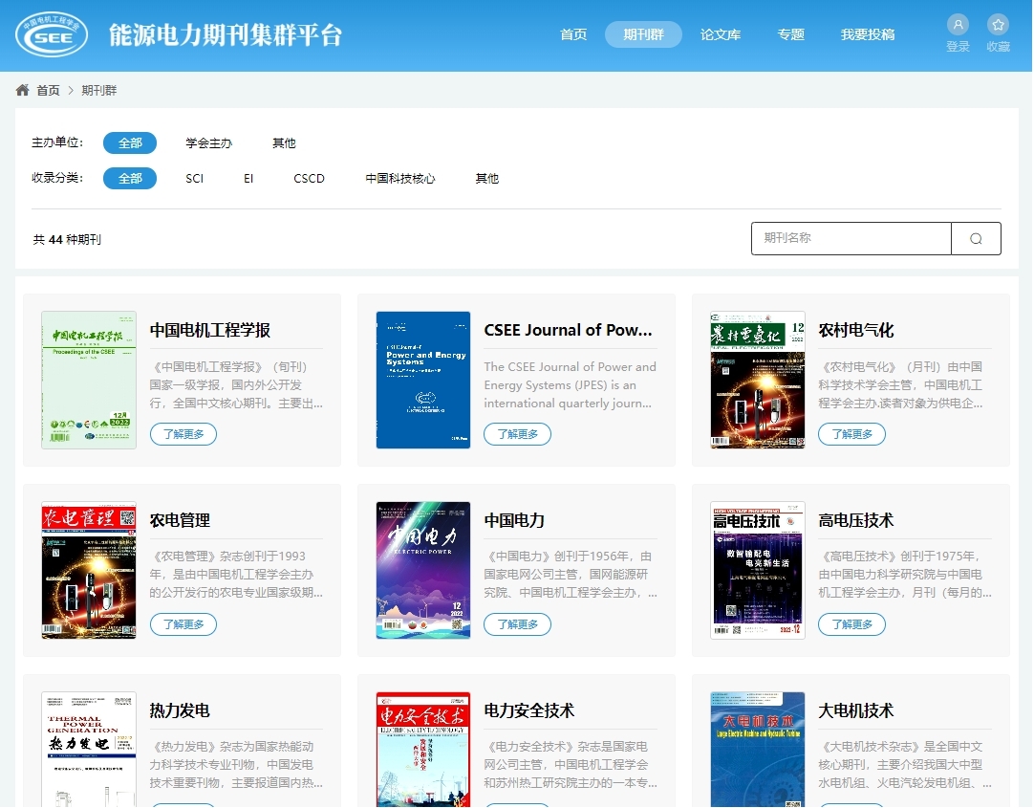
Task: Click 了解更多 for 农村电气化
Action: point(852,434)
